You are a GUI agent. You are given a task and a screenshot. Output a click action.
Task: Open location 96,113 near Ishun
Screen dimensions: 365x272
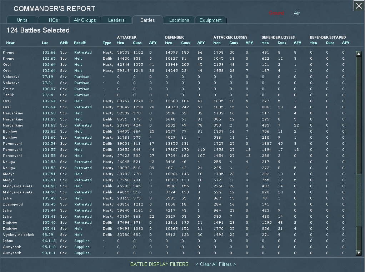[49, 241]
